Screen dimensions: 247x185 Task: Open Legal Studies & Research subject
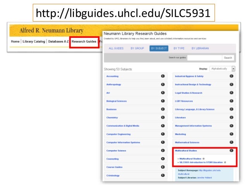click(189, 93)
